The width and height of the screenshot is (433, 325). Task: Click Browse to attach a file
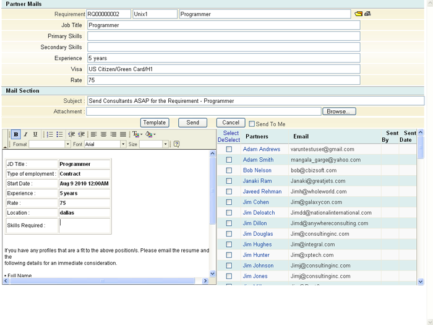[339, 111]
